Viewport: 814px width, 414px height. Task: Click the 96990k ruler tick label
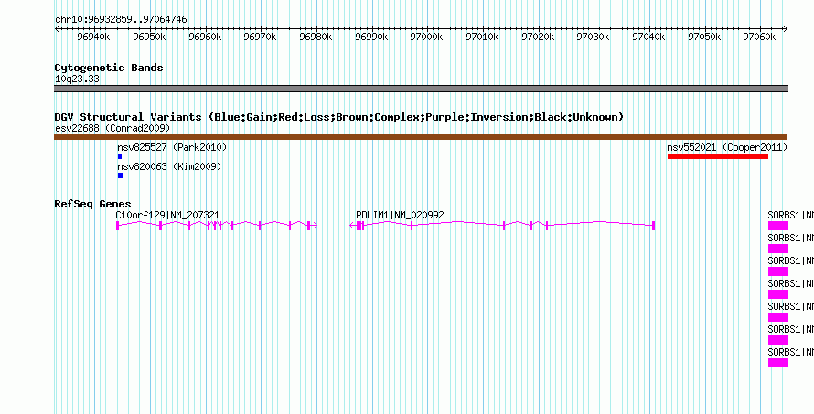[371, 37]
